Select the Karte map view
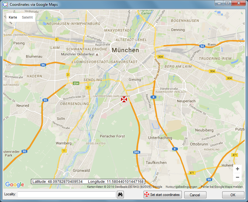This screenshot has height=202, width=248. pos(13,17)
